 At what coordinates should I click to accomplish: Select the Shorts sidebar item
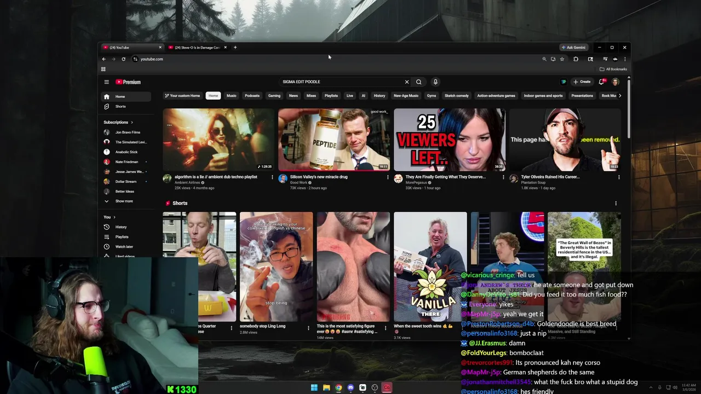[127, 107]
